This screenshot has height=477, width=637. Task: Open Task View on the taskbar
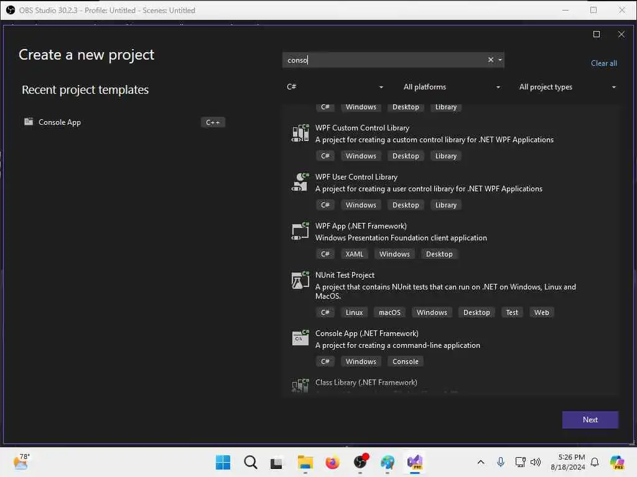tap(277, 462)
